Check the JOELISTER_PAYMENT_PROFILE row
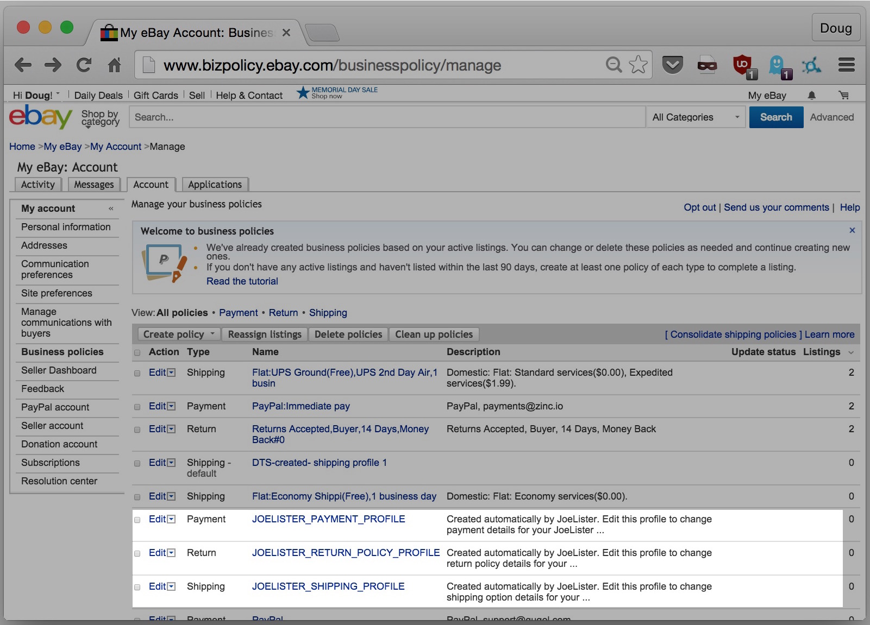Viewport: 870px width, 625px height. [x=137, y=520]
